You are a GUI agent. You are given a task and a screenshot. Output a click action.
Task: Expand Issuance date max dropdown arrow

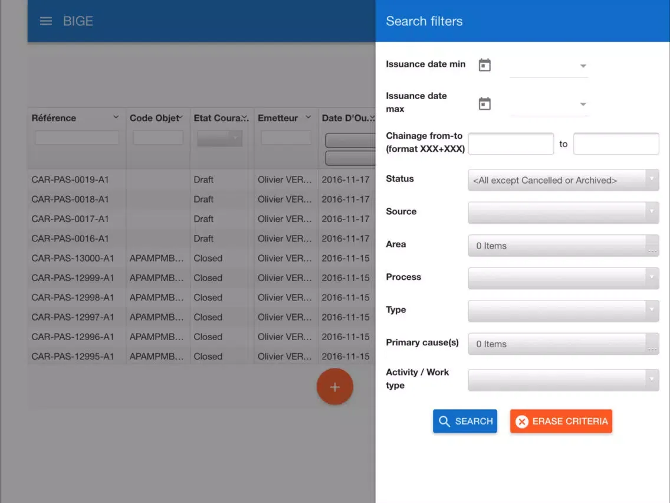[x=583, y=104]
